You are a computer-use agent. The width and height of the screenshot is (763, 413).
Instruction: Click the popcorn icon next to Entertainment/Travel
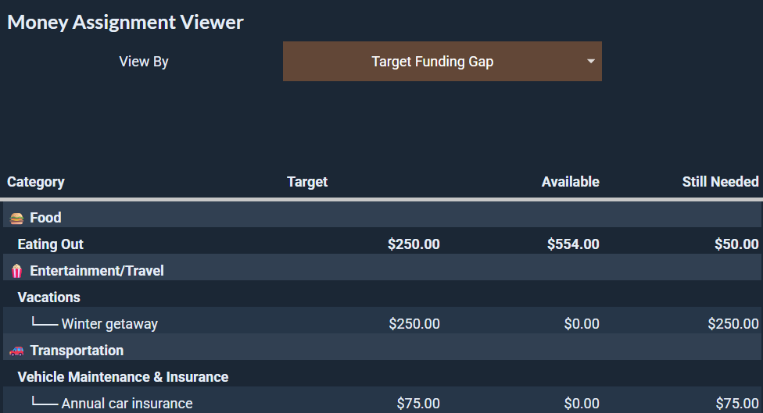coord(16,271)
